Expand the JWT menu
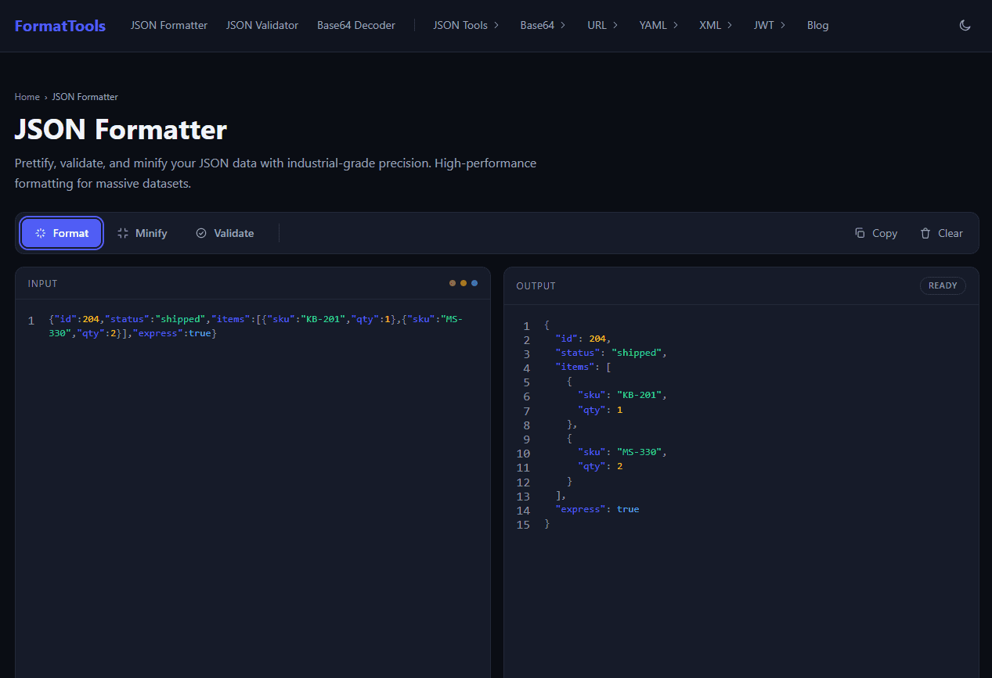The height and width of the screenshot is (678, 992). click(x=770, y=25)
